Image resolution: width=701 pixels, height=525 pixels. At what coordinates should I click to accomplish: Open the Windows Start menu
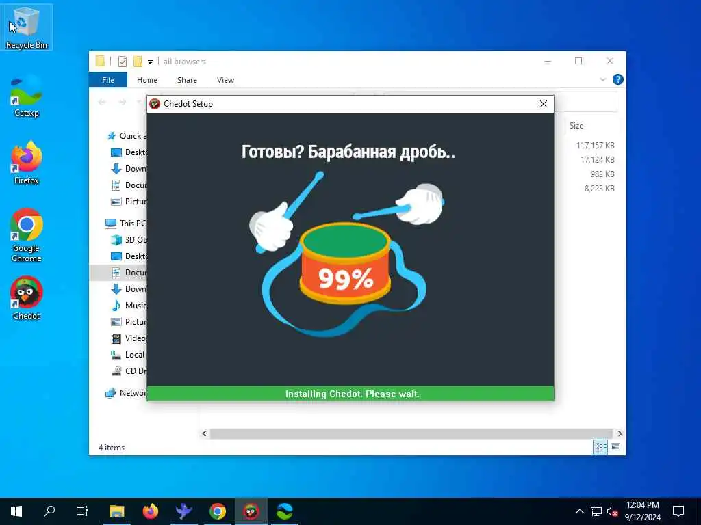point(16,511)
